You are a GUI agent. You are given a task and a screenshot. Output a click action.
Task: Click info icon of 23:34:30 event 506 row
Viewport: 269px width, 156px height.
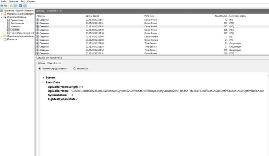coord(38,30)
